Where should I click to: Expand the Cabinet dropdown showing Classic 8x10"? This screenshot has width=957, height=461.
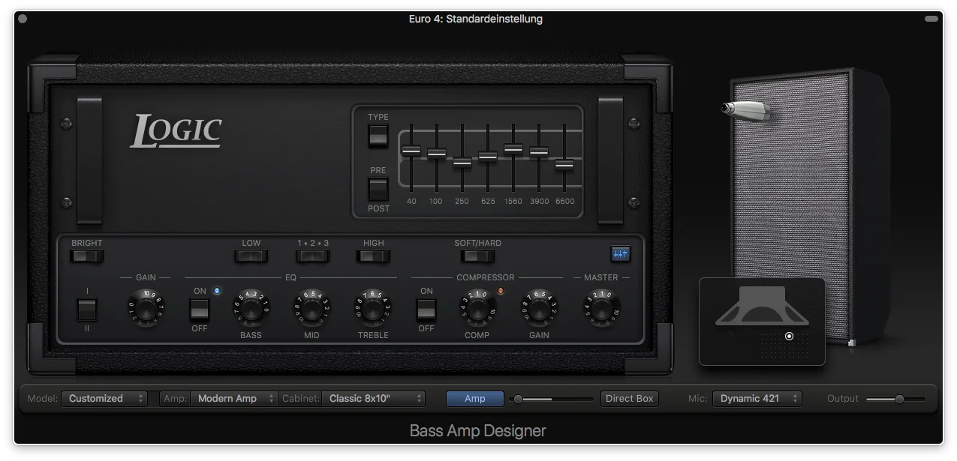pos(374,399)
